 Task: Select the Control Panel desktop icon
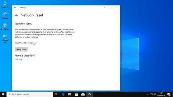[5, 39]
